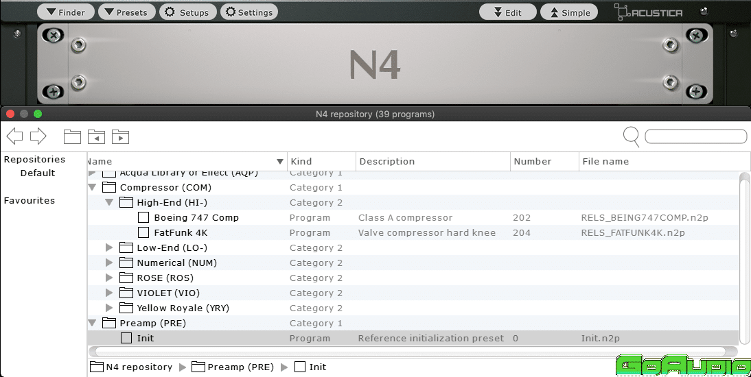Navigate back with the left arrow icon
The image size is (751, 377).
[15, 136]
